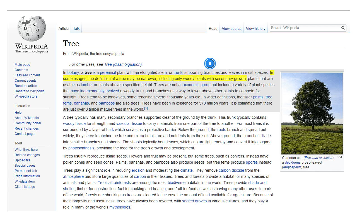Open the Random article link

point(26,86)
